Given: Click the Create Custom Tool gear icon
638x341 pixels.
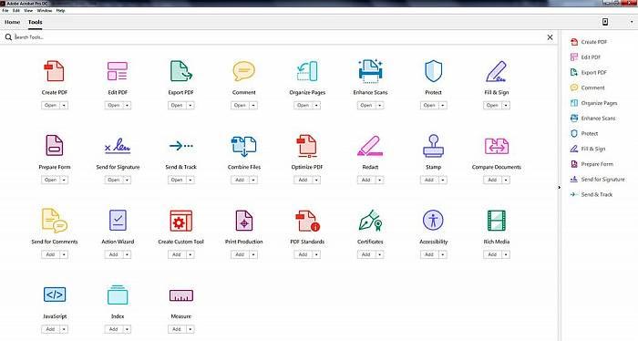Looking at the screenshot, I should coord(181,221).
